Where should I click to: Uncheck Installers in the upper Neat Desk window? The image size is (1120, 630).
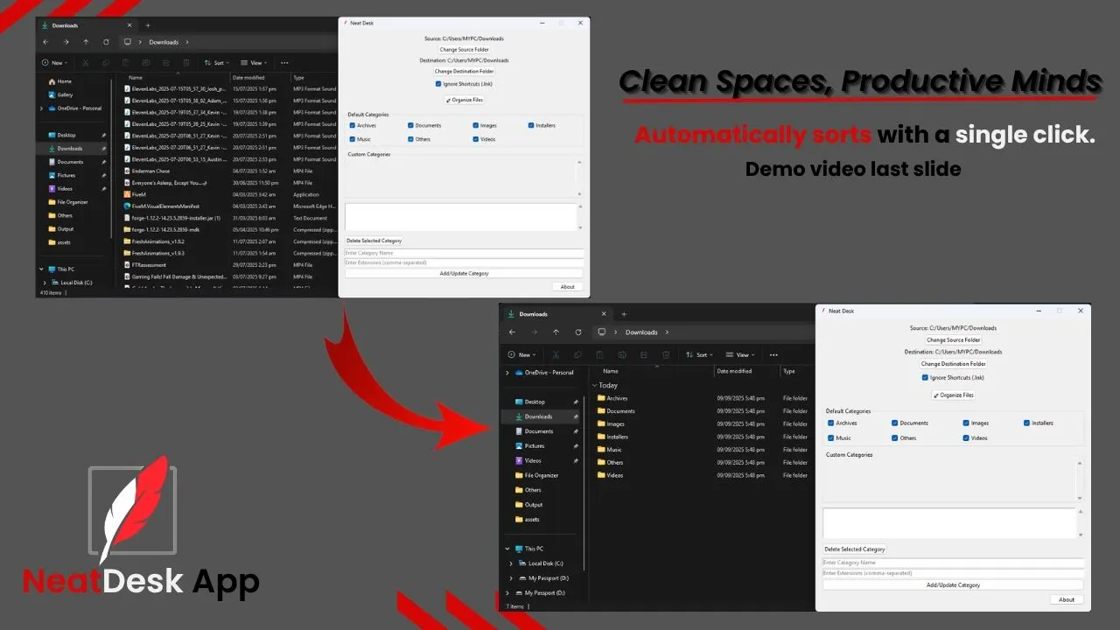click(x=530, y=126)
